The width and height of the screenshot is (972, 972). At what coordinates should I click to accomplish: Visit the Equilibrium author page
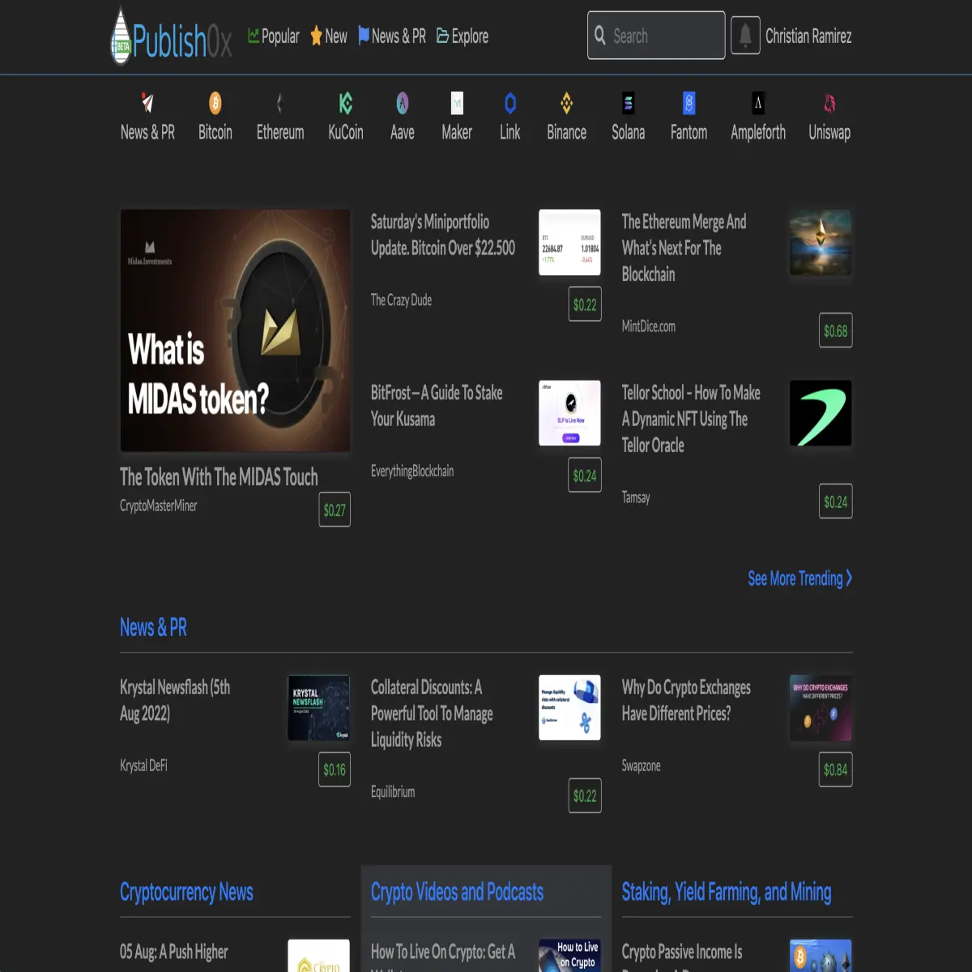393,792
